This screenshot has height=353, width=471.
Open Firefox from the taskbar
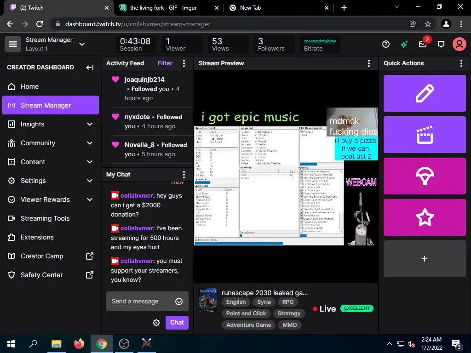[79, 344]
